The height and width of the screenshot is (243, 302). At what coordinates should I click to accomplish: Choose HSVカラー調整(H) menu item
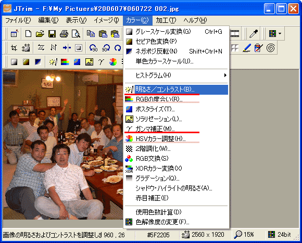[176, 139]
